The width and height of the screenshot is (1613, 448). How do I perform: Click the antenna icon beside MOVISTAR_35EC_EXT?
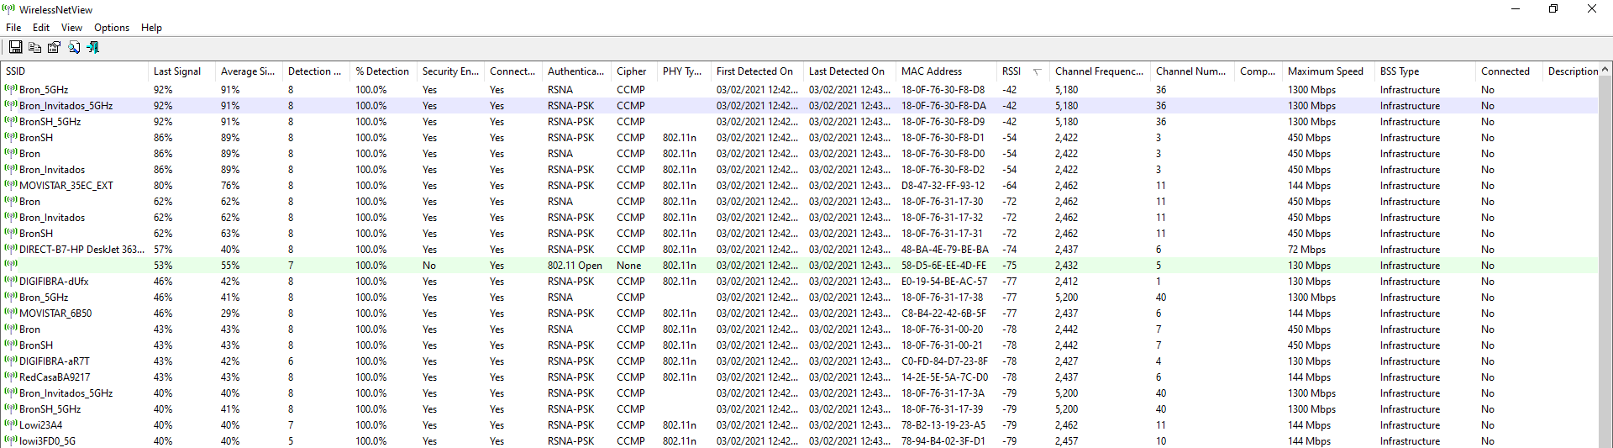click(x=11, y=185)
